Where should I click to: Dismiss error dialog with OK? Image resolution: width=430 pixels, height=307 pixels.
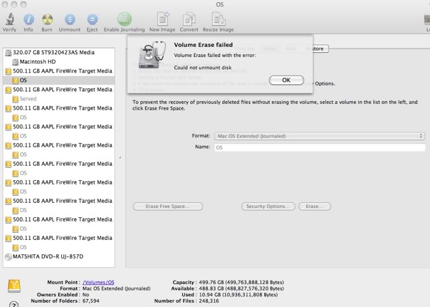(286, 80)
